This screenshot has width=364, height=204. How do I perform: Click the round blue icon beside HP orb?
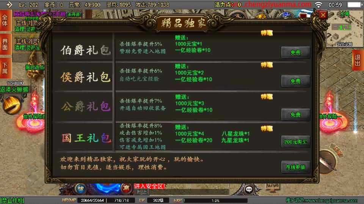pos(80,188)
